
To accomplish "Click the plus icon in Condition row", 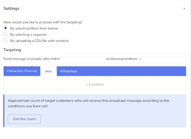I will (x=87, y=85).
